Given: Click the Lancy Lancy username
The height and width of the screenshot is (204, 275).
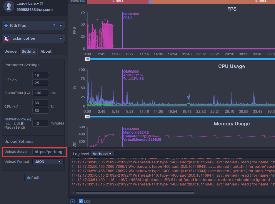Looking at the screenshot, I should tap(28, 3).
